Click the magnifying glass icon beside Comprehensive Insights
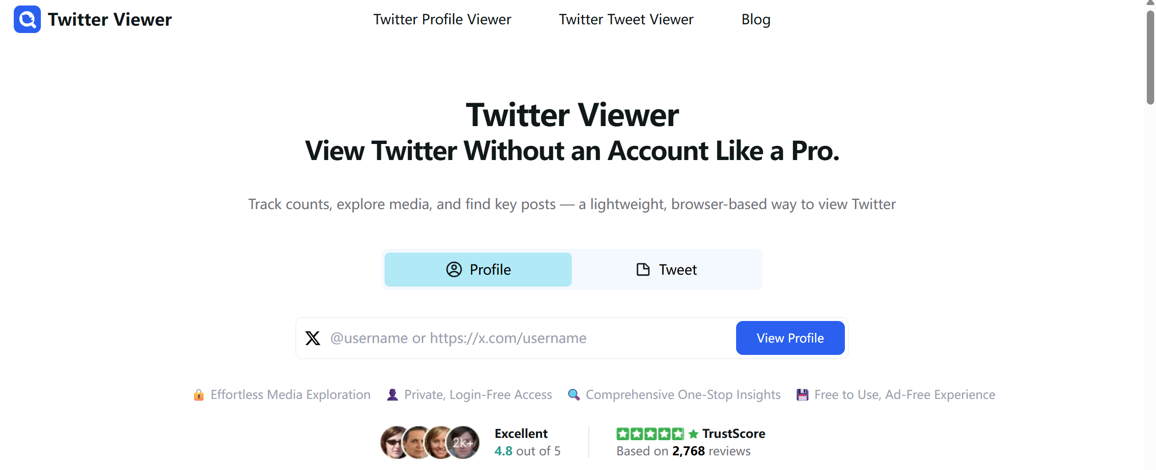The height and width of the screenshot is (470, 1156). (x=574, y=395)
